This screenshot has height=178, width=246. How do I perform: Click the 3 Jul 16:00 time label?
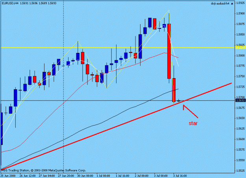pos(180,176)
